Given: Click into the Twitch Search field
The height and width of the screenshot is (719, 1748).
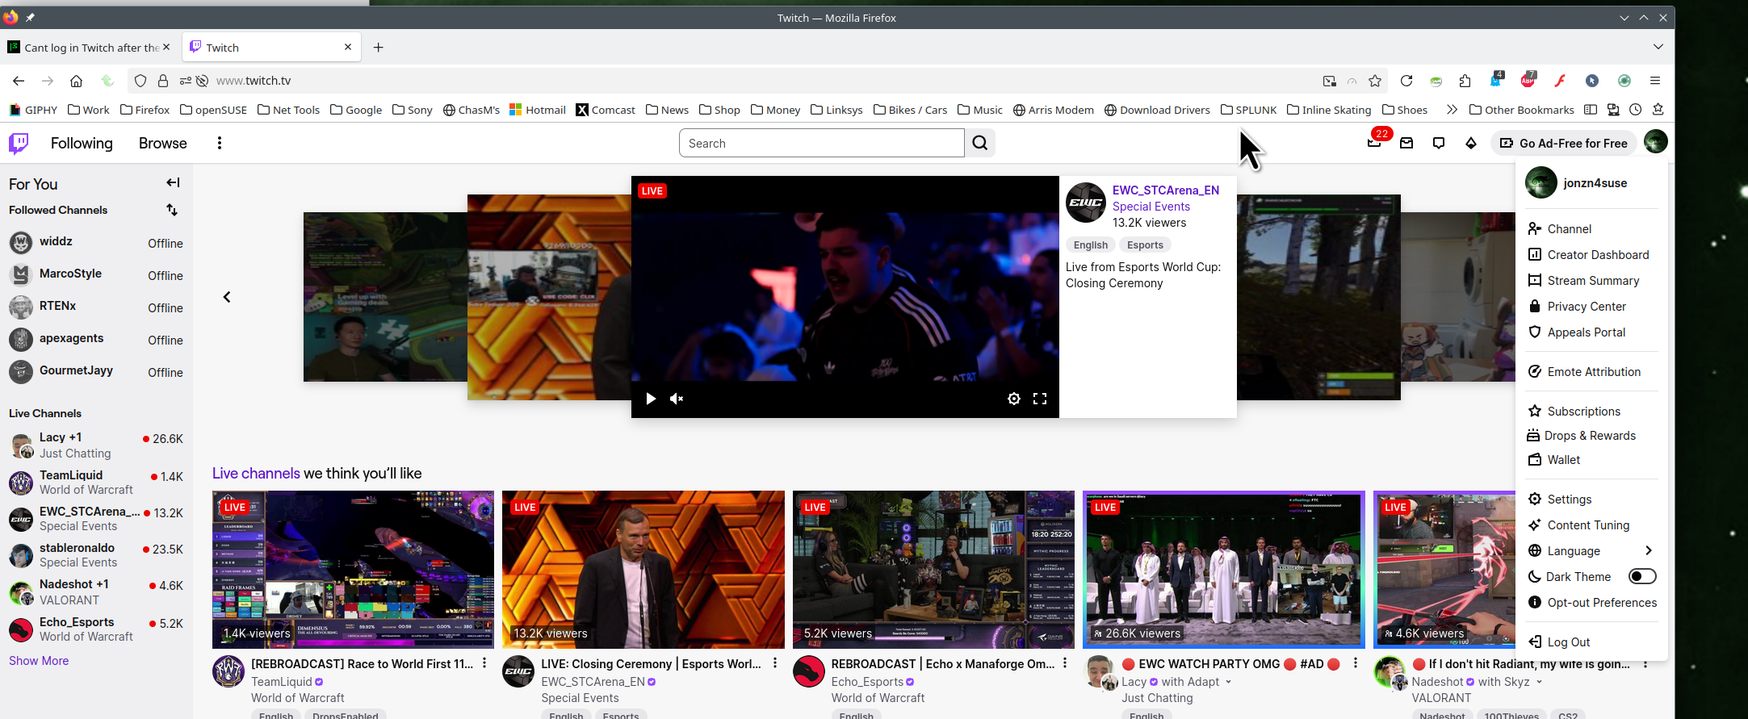Looking at the screenshot, I should tap(821, 143).
